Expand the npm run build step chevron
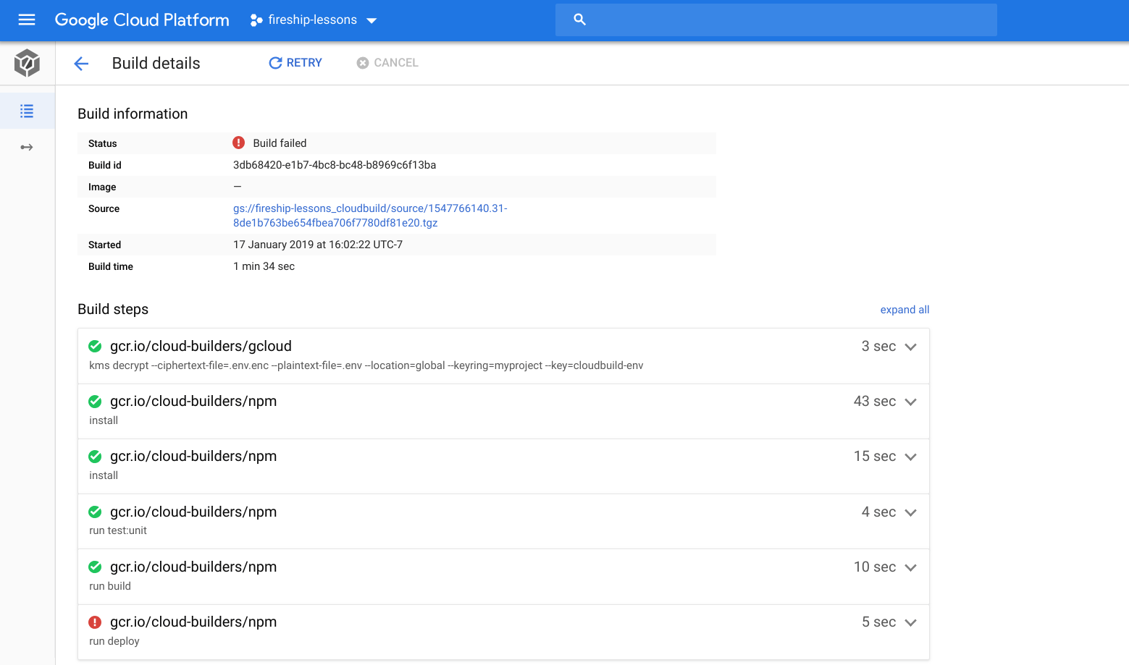 pyautogui.click(x=911, y=567)
